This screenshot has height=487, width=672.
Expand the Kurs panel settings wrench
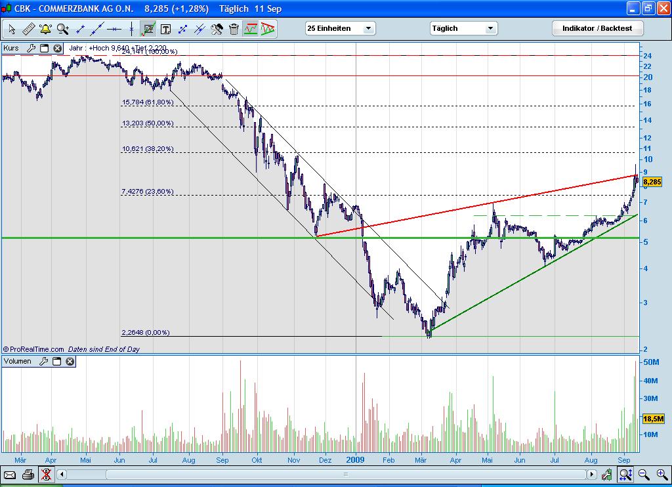31,48
